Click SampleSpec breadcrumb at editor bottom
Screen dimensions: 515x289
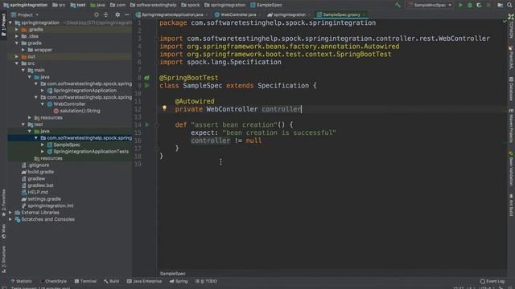click(173, 273)
